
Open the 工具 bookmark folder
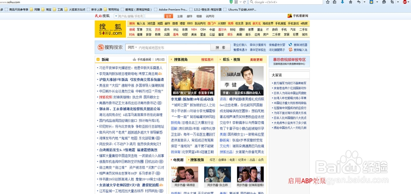pos(58,9)
